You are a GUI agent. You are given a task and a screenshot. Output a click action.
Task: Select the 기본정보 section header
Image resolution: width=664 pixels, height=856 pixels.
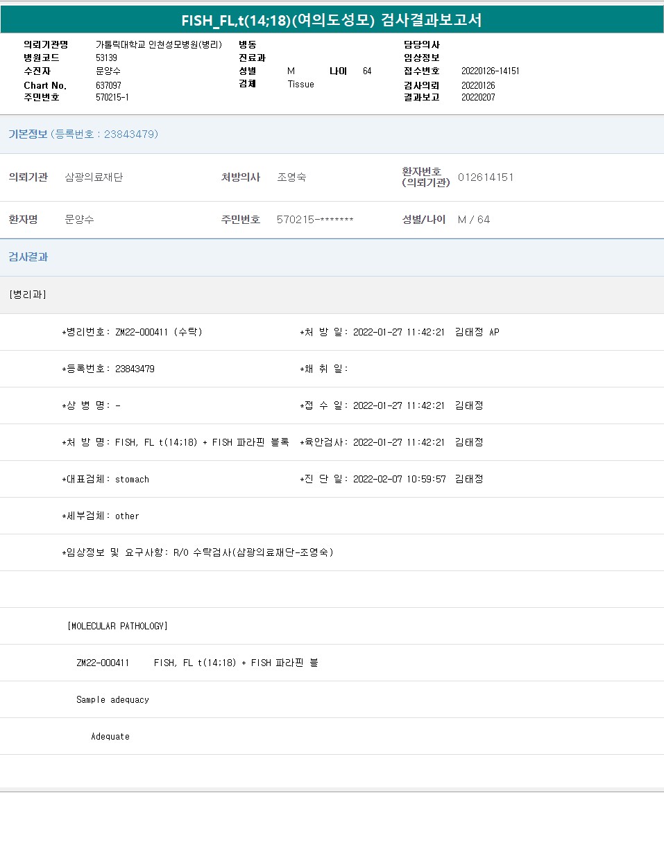click(28, 134)
